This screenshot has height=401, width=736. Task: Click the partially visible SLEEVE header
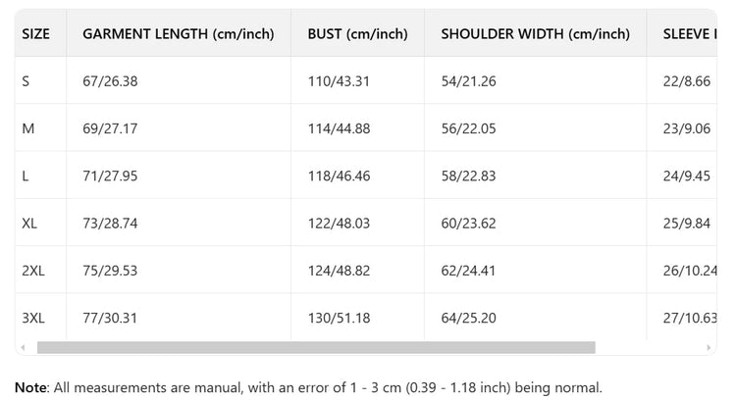690,33
